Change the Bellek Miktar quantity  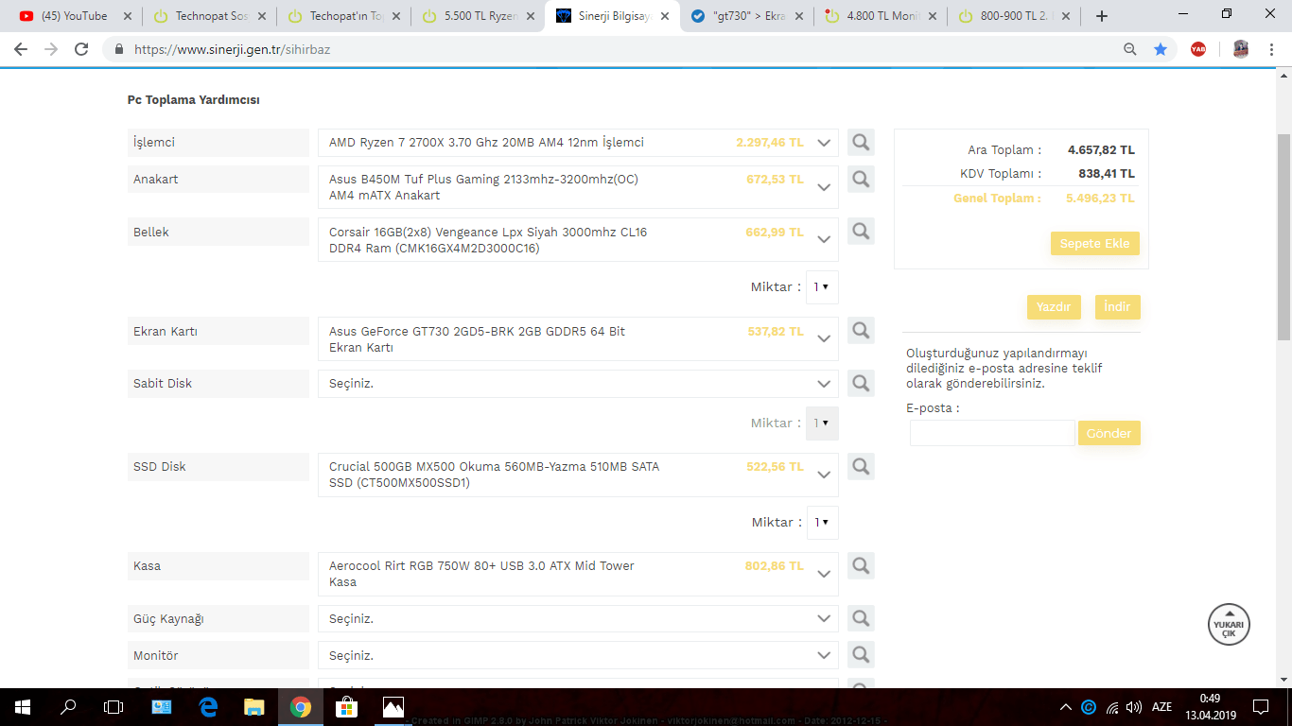click(822, 286)
